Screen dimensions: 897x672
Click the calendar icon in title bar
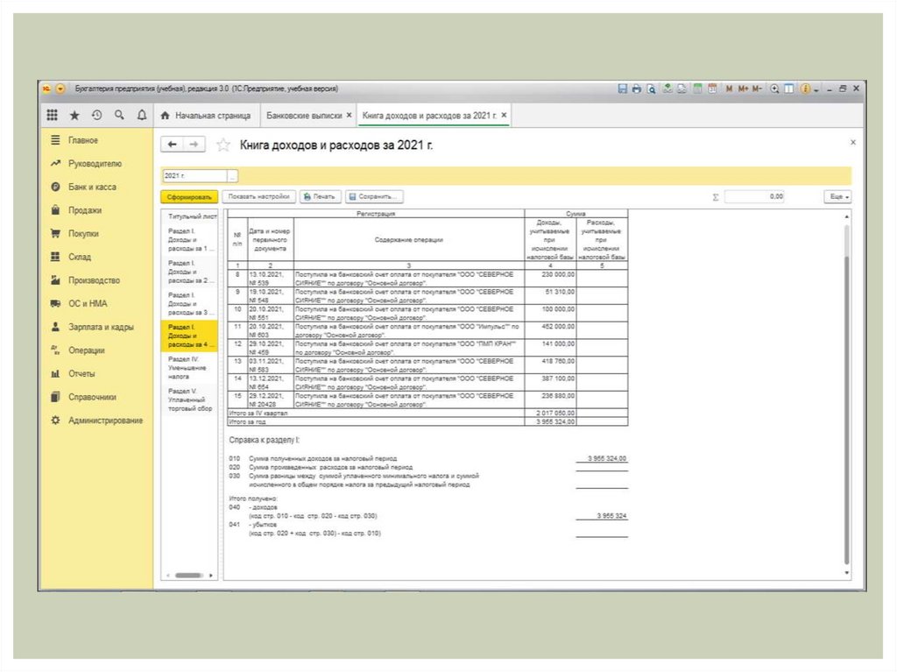click(712, 89)
